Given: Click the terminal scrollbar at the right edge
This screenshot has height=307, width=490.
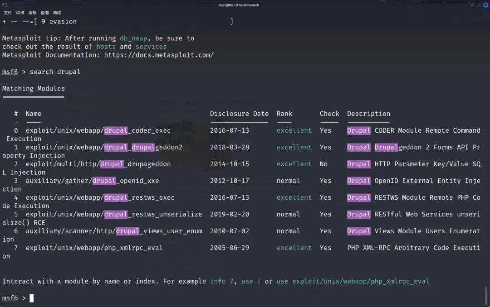Looking at the screenshot, I should [486, 296].
